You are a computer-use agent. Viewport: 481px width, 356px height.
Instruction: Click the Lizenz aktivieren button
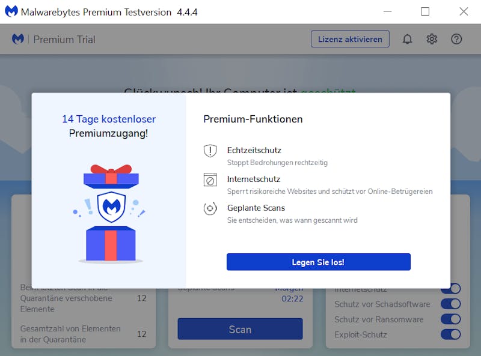(350, 39)
